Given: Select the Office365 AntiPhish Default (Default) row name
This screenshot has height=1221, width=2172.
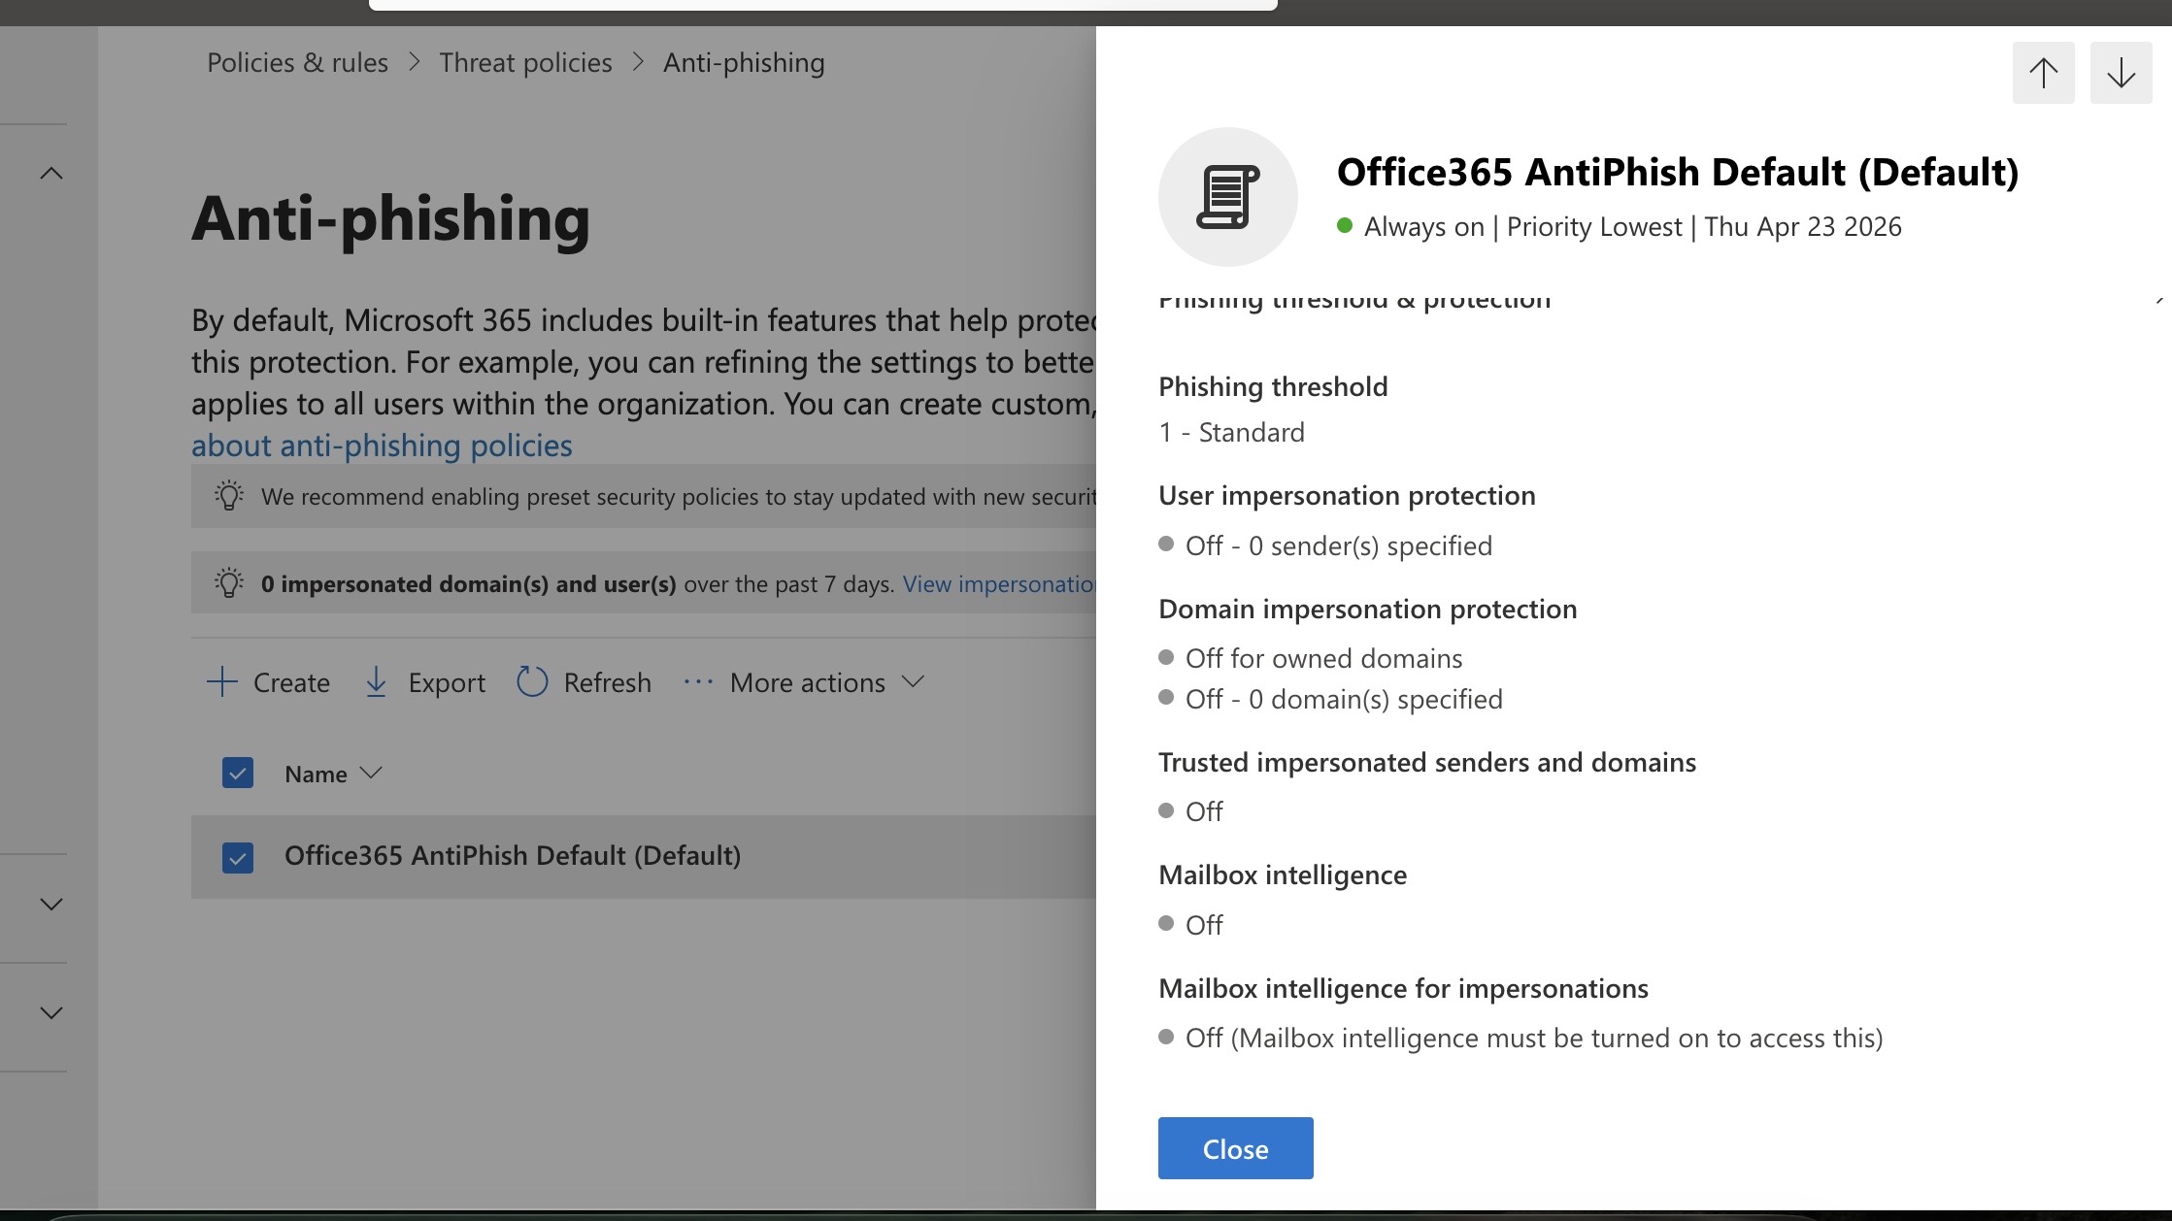Looking at the screenshot, I should pyautogui.click(x=513, y=855).
